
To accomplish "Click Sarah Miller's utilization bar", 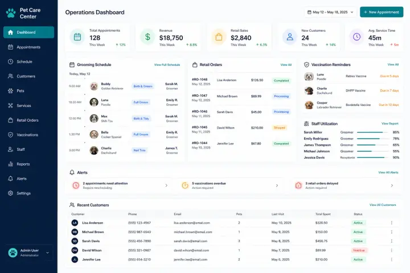I will coord(372,133).
